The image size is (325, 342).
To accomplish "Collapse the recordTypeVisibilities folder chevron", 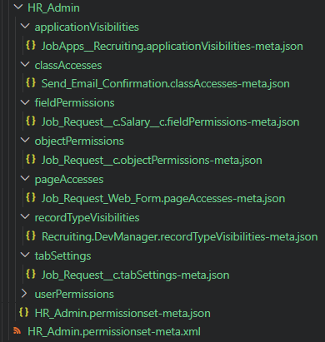I will pyautogui.click(x=25, y=217).
